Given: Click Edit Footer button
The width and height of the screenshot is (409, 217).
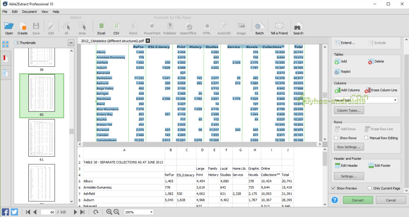Looking at the screenshot, I should click(x=380, y=166).
